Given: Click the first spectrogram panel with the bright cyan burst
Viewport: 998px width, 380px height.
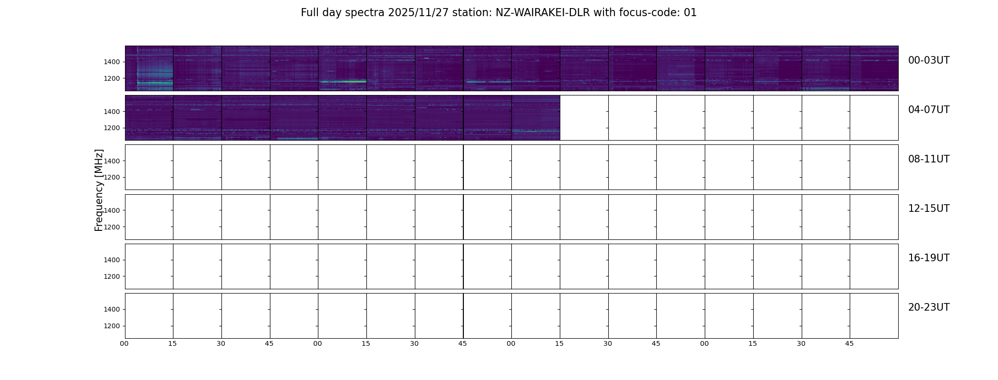Looking at the screenshot, I should pyautogui.click(x=149, y=68).
